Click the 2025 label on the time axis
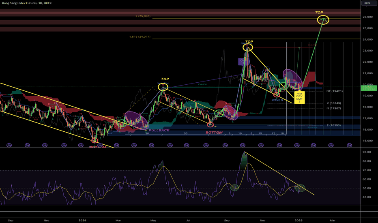 tap(299, 220)
